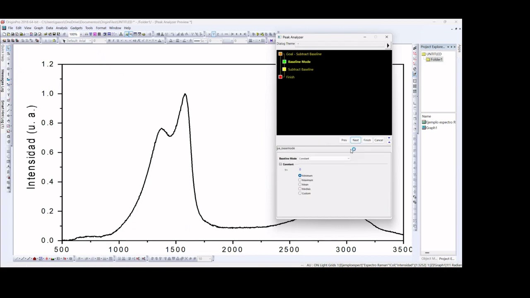Open the Analysis menu
This screenshot has height=298, width=530.
tap(61, 28)
